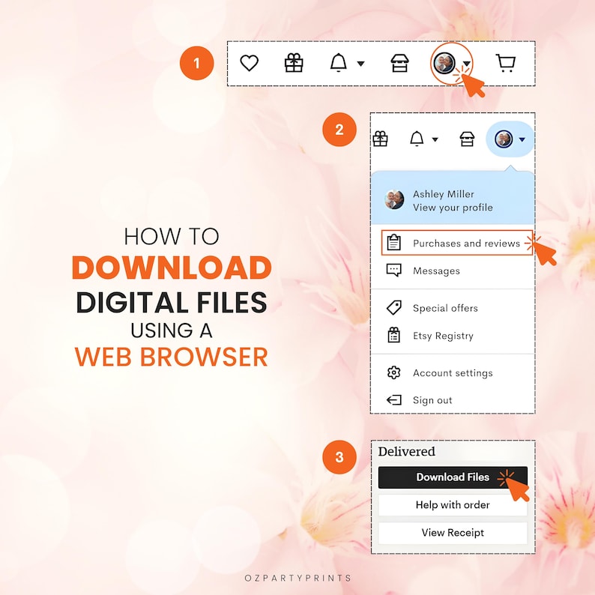
Task: Click the avatar inside the blue highlighted pill
Action: (x=504, y=139)
